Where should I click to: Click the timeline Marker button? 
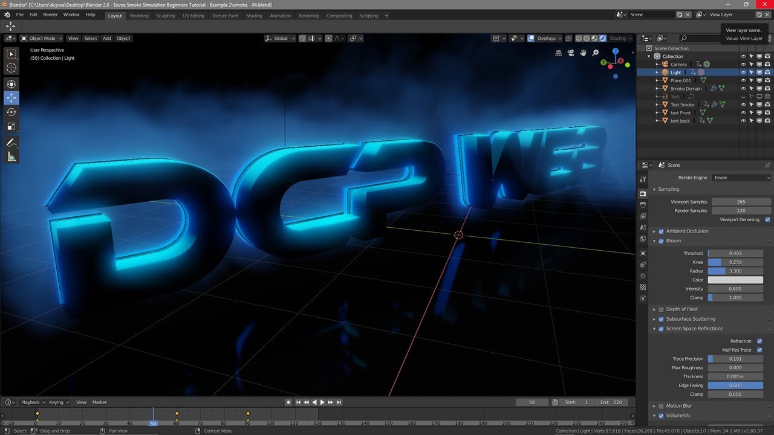99,402
